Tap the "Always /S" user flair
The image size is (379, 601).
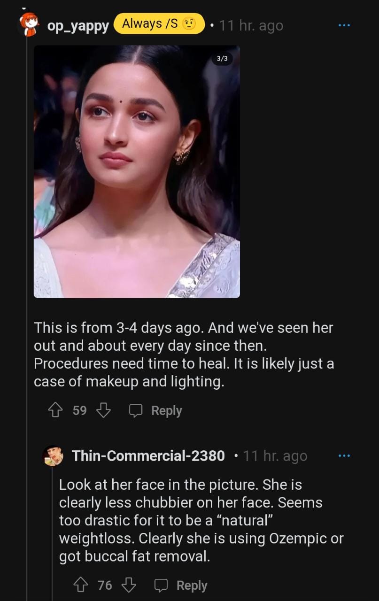159,24
